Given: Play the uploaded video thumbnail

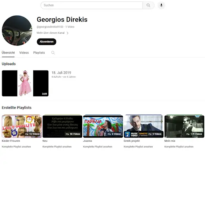Looking at the screenshot, I should pyautogui.click(x=25, y=83).
